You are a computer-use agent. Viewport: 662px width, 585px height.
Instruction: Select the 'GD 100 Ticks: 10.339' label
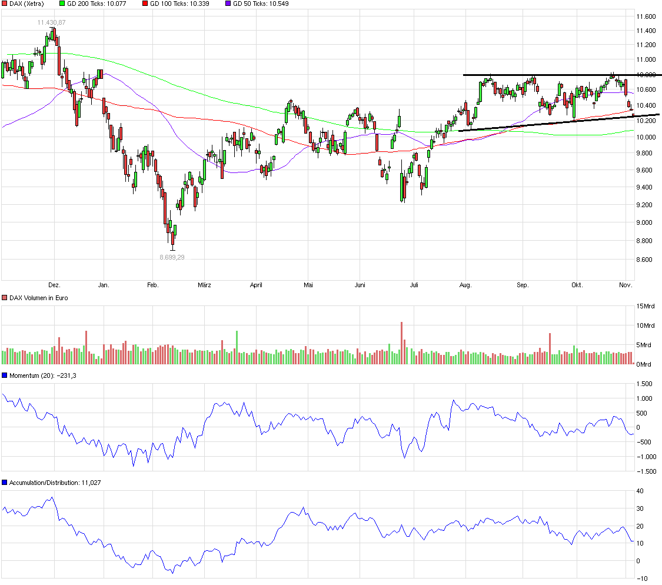click(x=180, y=4)
